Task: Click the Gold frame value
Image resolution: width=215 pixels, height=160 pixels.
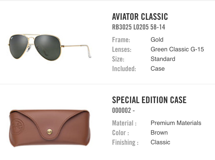Action: 157,40
